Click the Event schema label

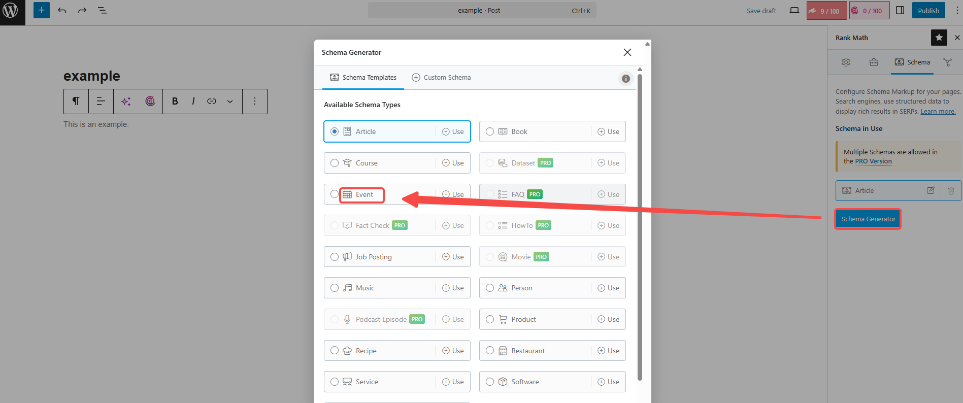(x=364, y=194)
